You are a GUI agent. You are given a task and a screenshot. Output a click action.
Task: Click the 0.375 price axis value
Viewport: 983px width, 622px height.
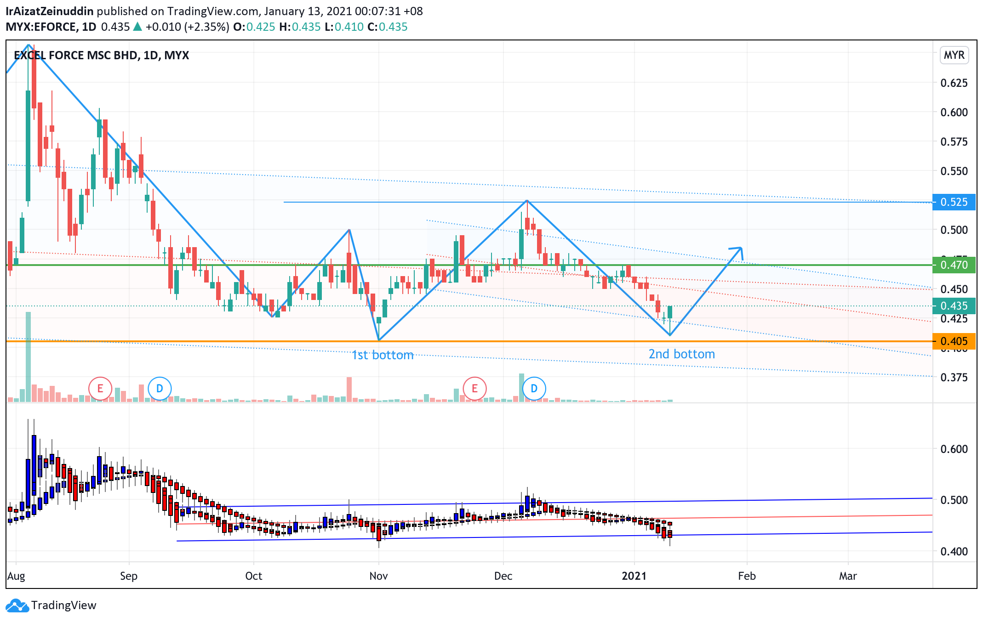(954, 378)
